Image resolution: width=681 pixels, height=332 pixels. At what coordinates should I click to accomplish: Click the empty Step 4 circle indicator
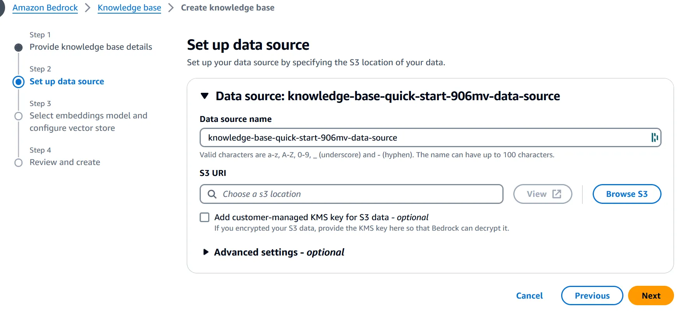[x=18, y=163]
